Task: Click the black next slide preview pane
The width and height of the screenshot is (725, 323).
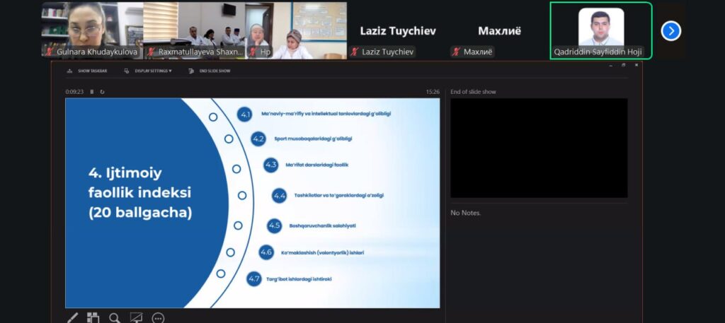Action: point(538,148)
